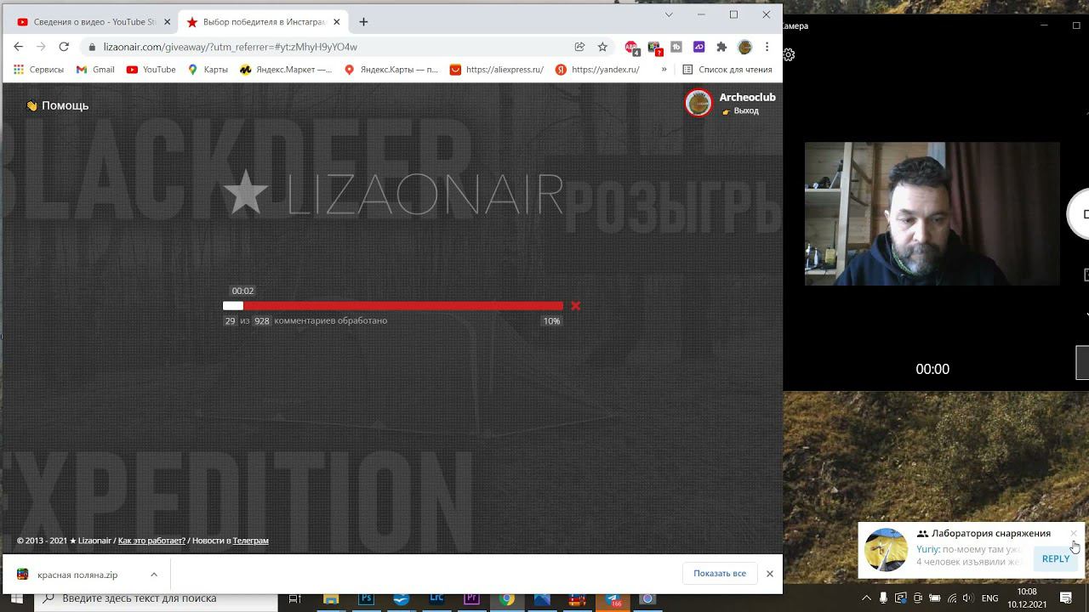Close the YouTube Studio tab
Viewport: 1089px width, 612px height.
167,22
